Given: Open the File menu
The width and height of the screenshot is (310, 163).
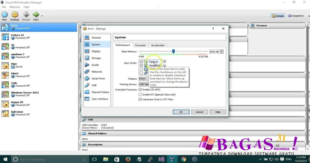Looking at the screenshot, I should point(4,7).
